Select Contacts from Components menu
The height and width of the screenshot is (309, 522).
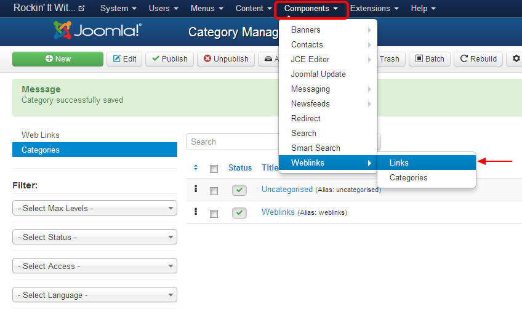click(328, 44)
